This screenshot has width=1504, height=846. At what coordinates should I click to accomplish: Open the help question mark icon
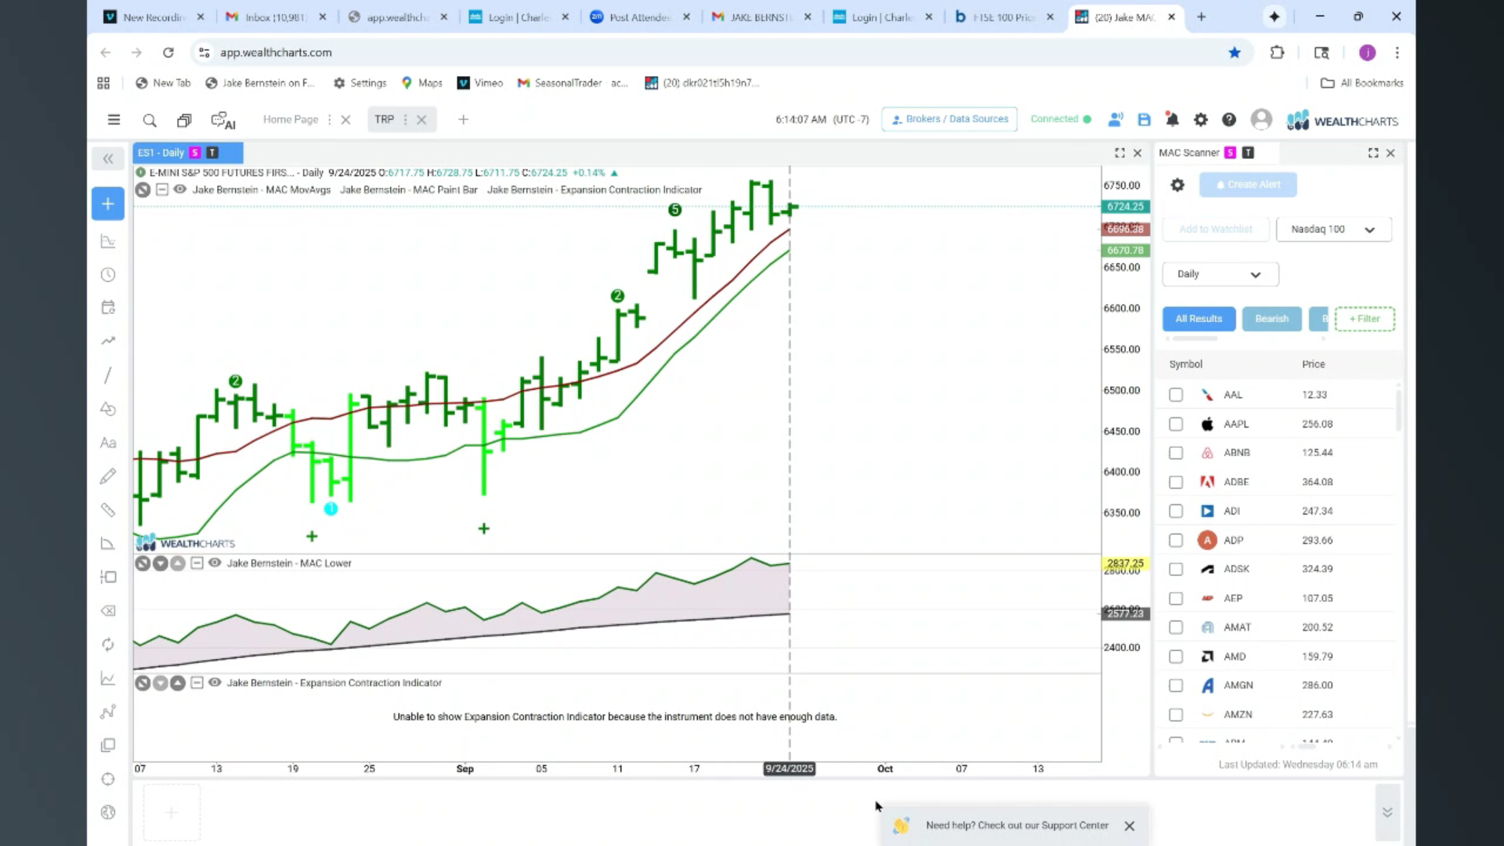[x=1229, y=120]
